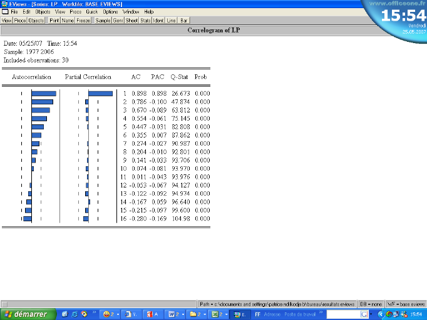Viewport: 427px width, 320px height.
Task: Open the Edit menu
Action: point(26,12)
